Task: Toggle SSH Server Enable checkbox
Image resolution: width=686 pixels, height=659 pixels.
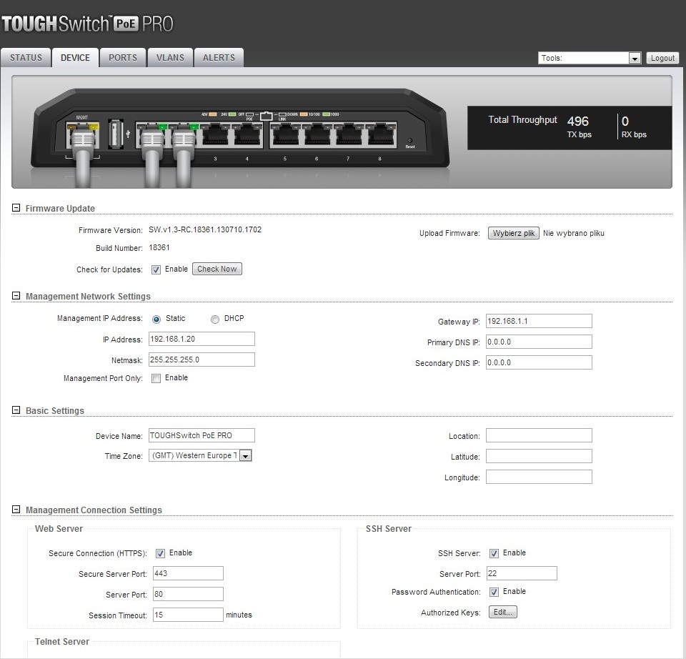Action: [x=494, y=553]
